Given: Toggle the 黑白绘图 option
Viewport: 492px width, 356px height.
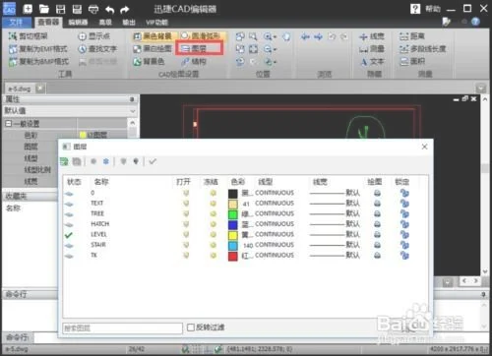Looking at the screenshot, I should (x=153, y=49).
